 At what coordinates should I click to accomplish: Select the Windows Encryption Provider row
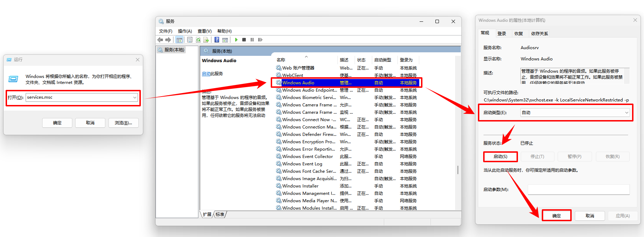click(347, 142)
